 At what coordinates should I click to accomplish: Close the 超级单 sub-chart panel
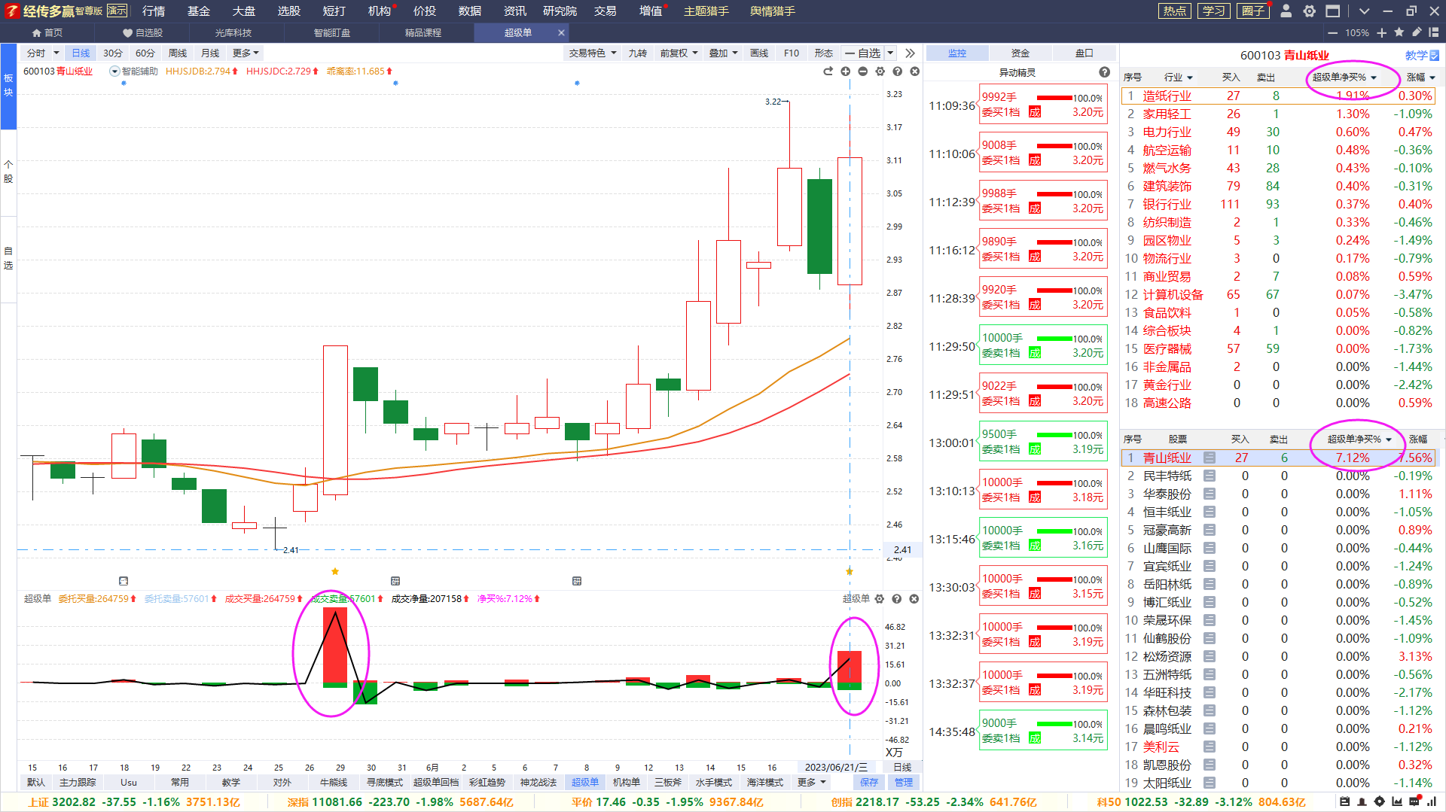914,599
